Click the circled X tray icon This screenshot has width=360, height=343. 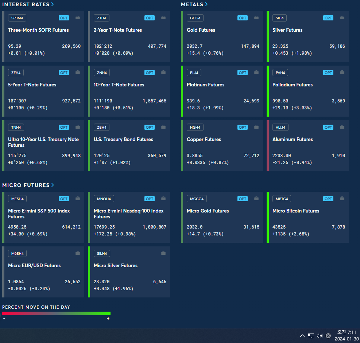(x=328, y=336)
